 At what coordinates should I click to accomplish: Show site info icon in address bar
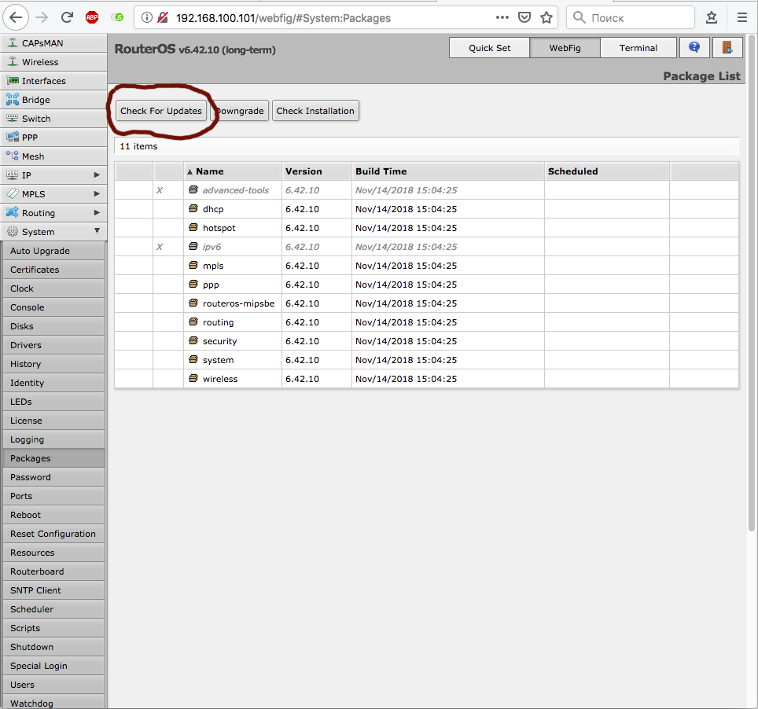click(147, 18)
